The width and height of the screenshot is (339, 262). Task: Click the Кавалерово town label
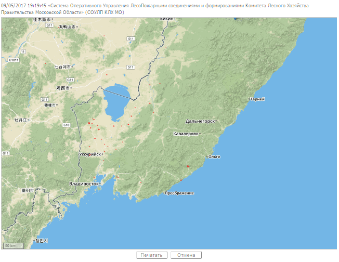186,134
